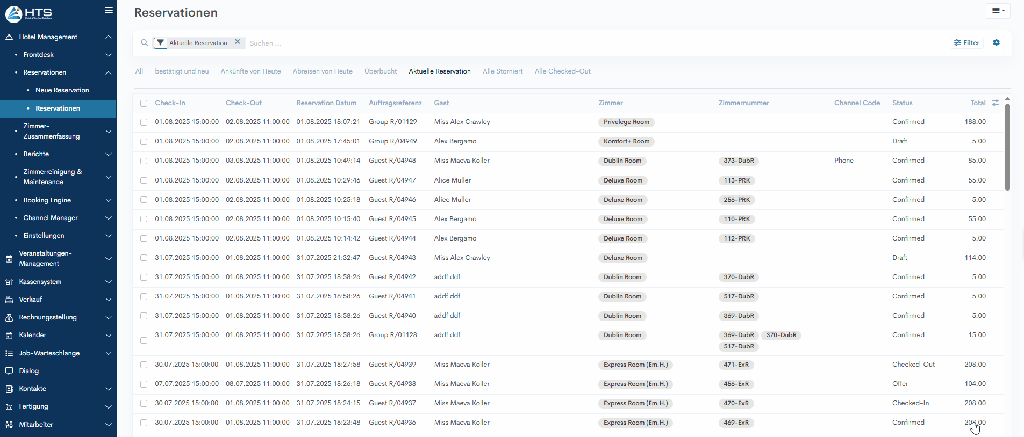Click the vertical scrollbar of the table
Viewport: 1024px width, 437px height.
[1007, 148]
